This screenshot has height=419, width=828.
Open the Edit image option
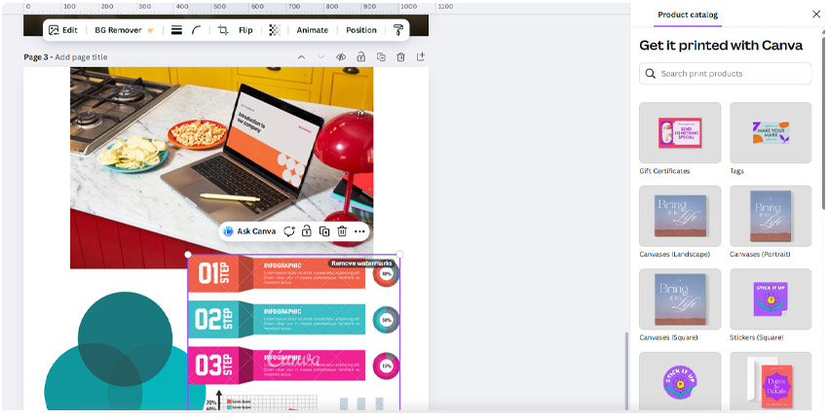63,30
